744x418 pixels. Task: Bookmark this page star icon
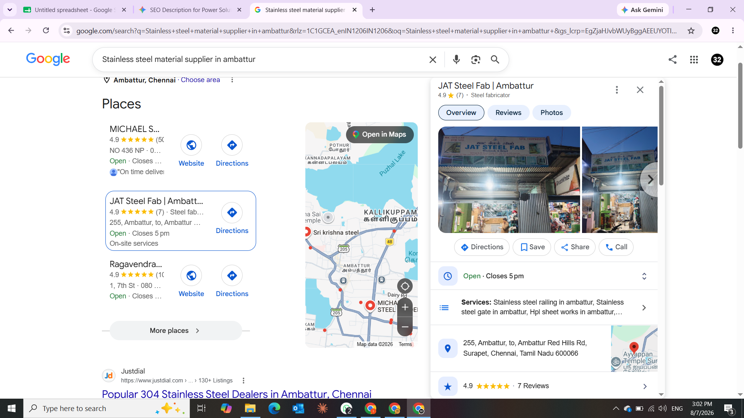point(691,31)
